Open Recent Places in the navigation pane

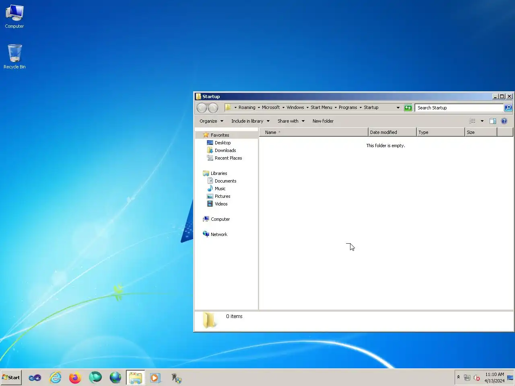[229, 158]
